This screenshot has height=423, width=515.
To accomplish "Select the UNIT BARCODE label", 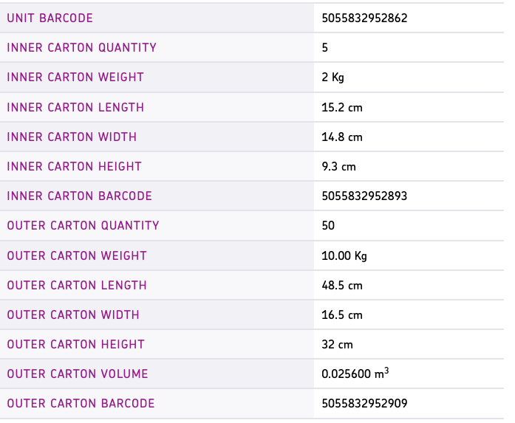I will coord(50,18).
